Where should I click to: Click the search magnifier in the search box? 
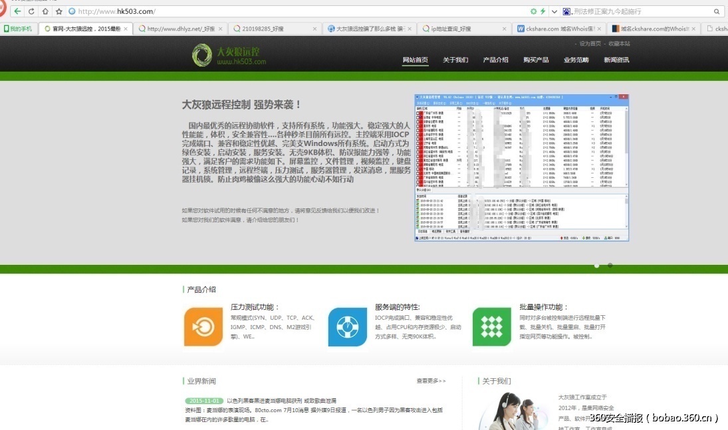[716, 11]
